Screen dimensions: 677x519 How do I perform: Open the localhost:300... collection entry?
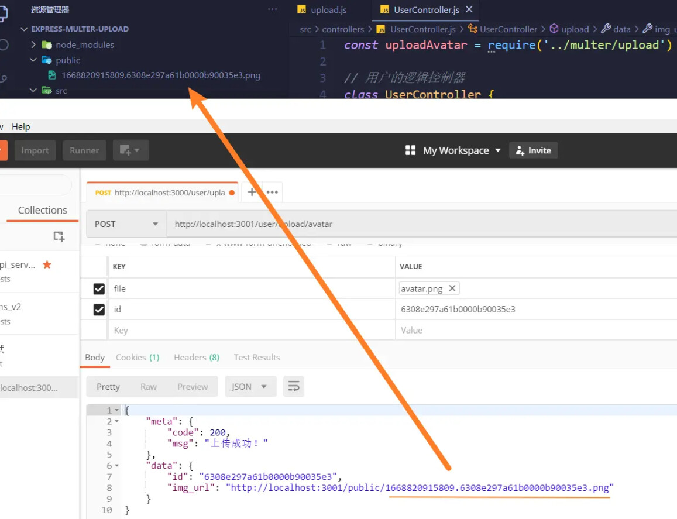pyautogui.click(x=39, y=388)
